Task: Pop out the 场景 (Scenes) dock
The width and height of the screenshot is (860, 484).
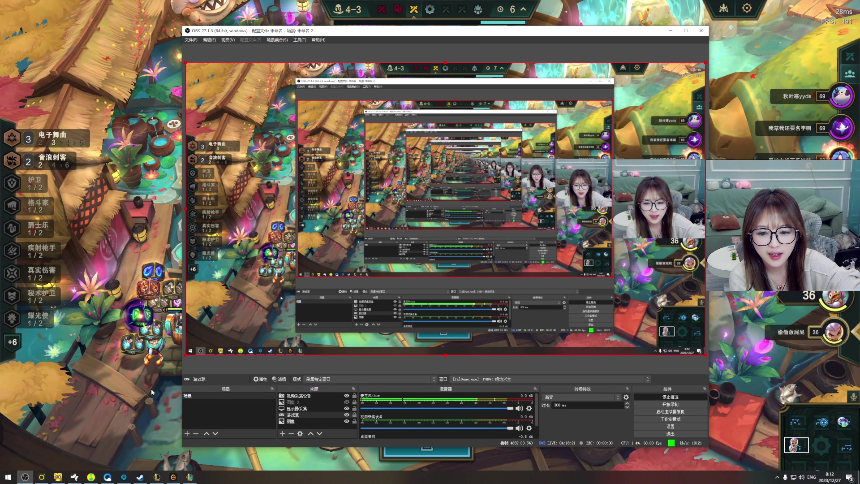Action: pyautogui.click(x=272, y=389)
